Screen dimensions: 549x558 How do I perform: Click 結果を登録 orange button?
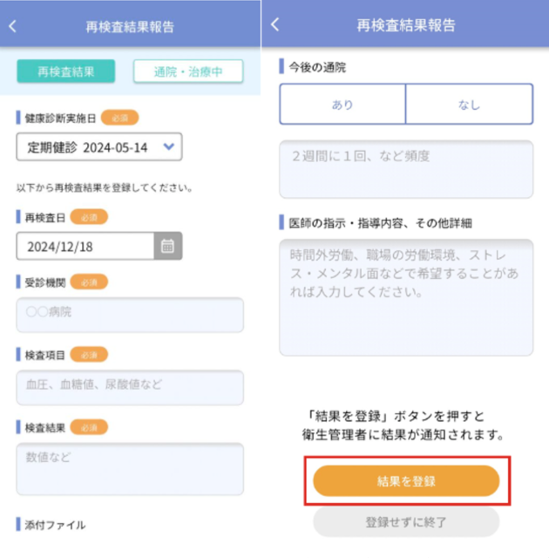(406, 481)
